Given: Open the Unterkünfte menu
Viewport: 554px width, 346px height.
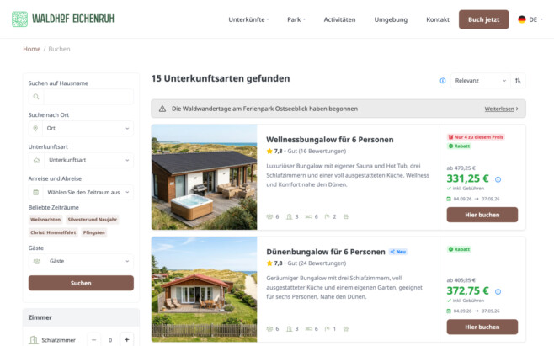Looking at the screenshot, I should (x=248, y=19).
